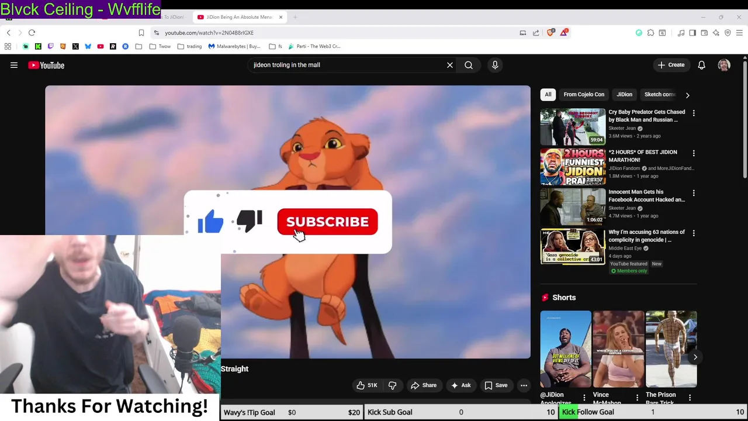Open the Middle East Eye genocide video title
This screenshot has height=421, width=748.
(646, 236)
